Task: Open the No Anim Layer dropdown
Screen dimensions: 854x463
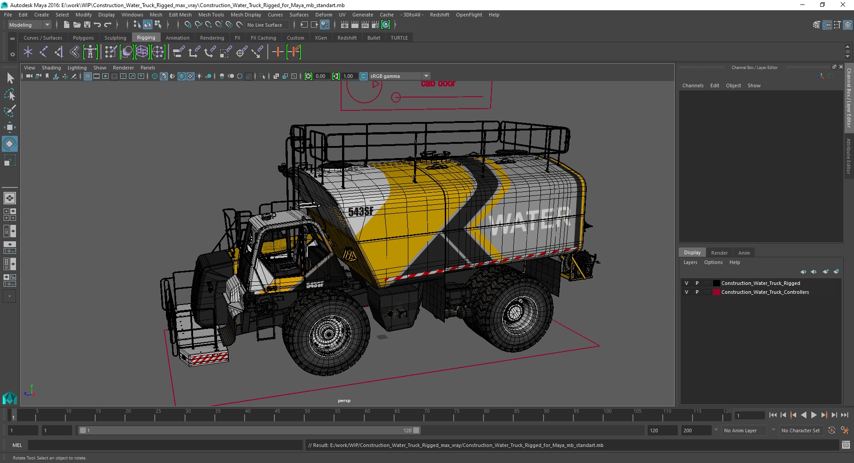Action: (x=744, y=431)
